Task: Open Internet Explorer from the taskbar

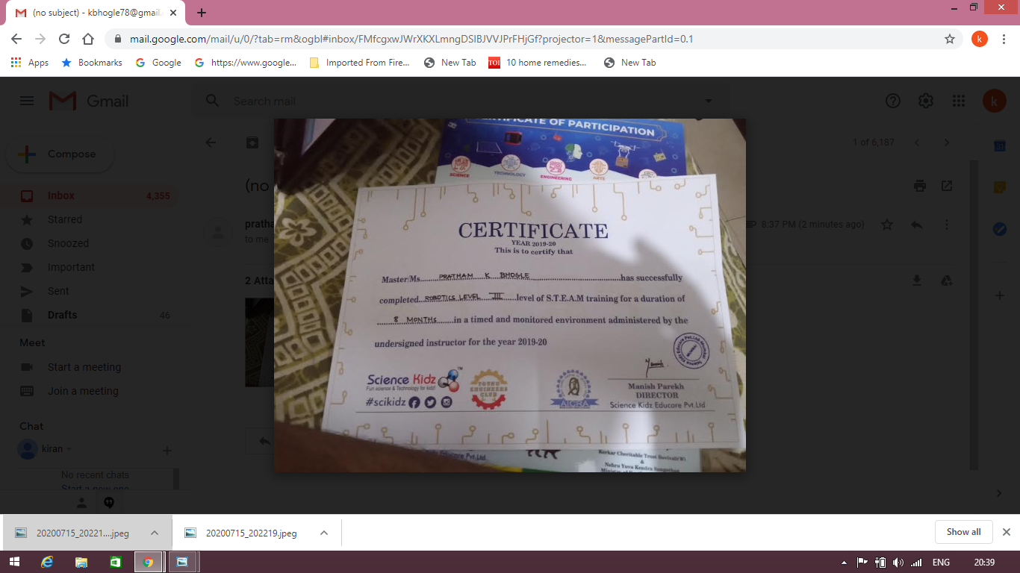Action: coord(47,562)
